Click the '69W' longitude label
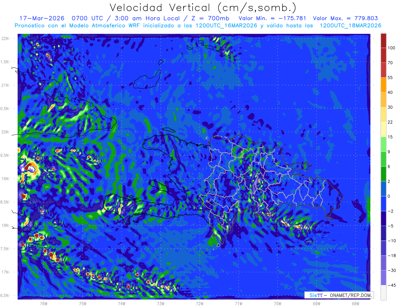The width and height of the screenshot is (399, 308). [x=316, y=303]
